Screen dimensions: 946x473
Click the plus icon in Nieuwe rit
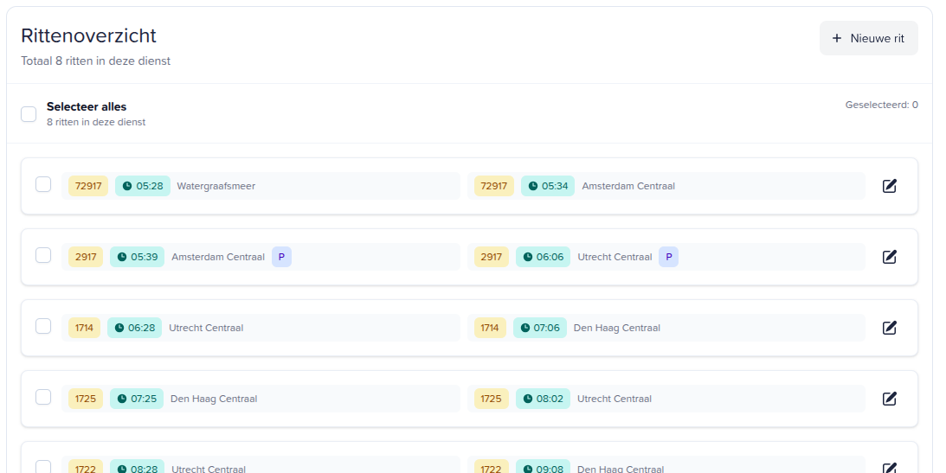(836, 38)
